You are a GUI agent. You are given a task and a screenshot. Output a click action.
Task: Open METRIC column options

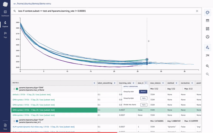pos(94,83)
